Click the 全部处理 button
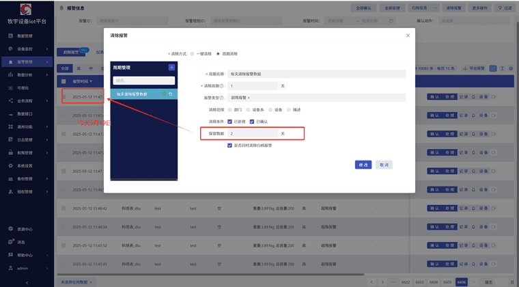Screen dimensions: 519x287 (x=392, y=8)
